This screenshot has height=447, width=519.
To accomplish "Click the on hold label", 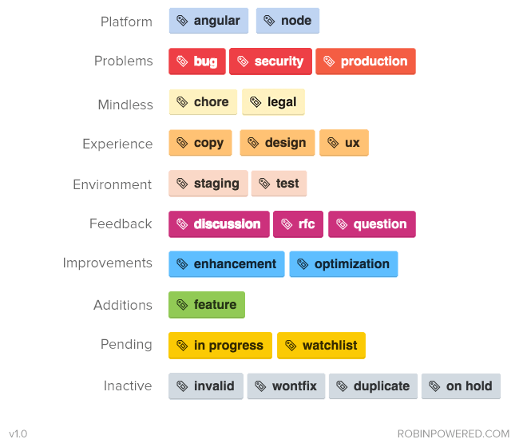I will 461,386.
